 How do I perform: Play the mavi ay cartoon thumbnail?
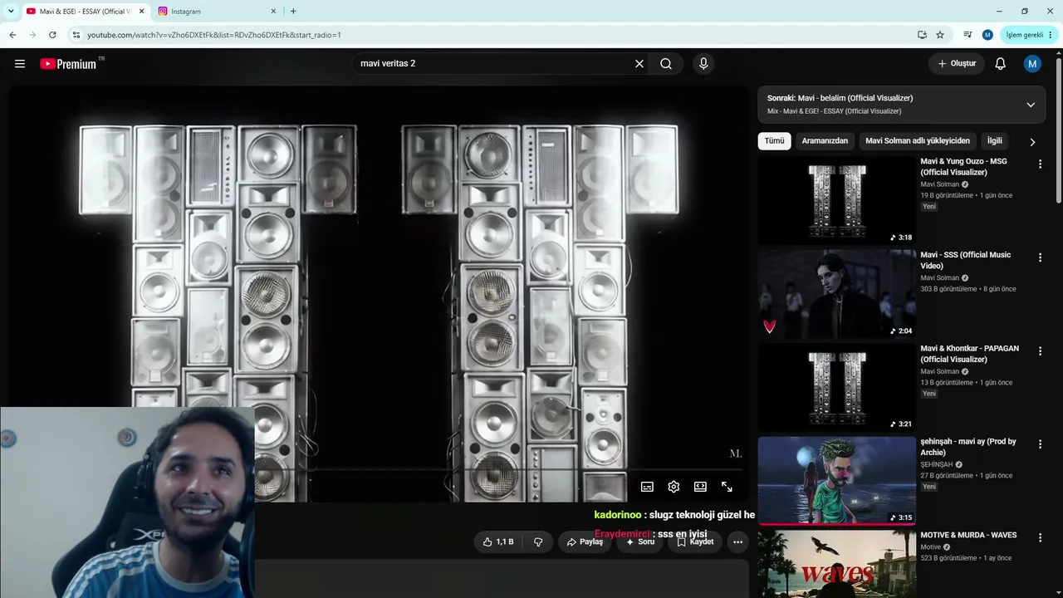(x=836, y=481)
